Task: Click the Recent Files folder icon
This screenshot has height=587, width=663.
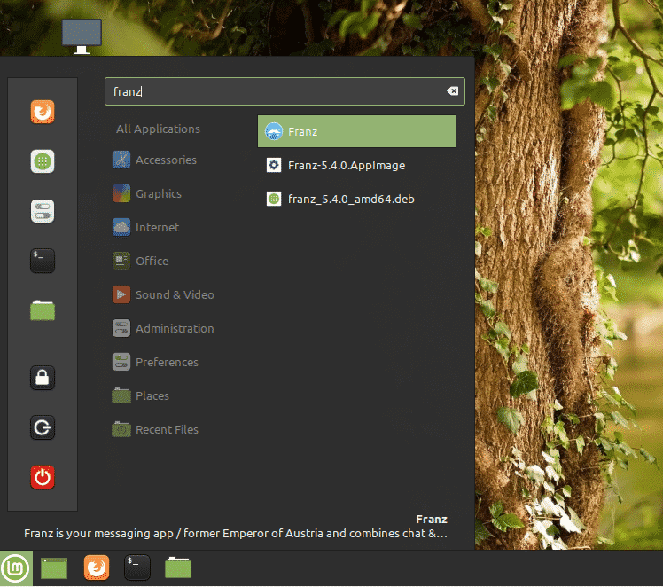Action: click(121, 429)
